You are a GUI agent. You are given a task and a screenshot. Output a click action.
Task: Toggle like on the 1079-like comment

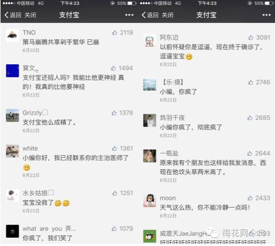pos(114,229)
